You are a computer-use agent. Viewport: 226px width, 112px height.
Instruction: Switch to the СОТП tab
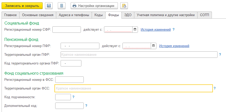coord(204,15)
